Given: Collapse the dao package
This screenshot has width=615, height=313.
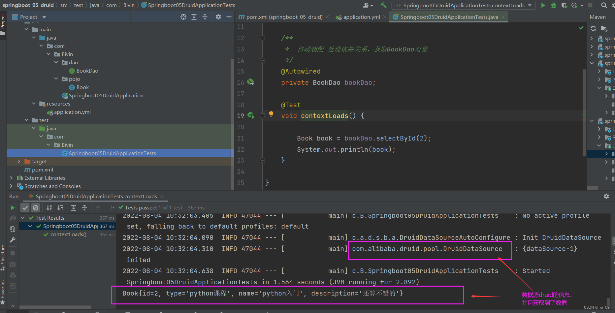Looking at the screenshot, I should click(56, 62).
